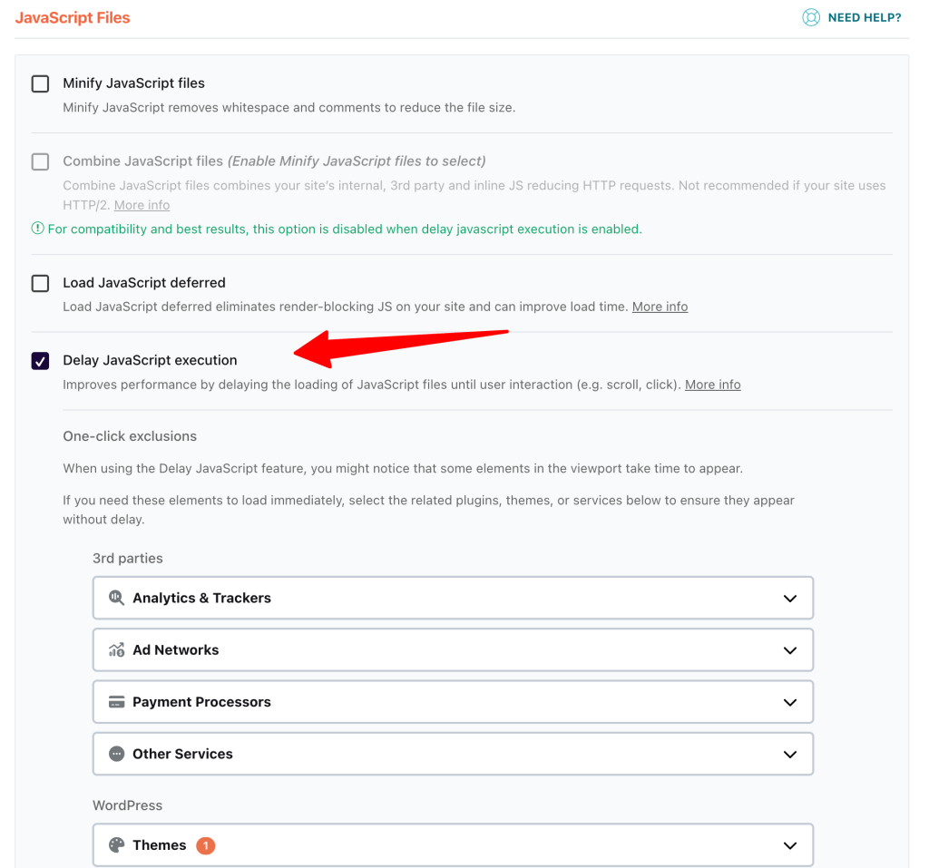Screen dimensions: 929x868
Task: Click the green info icon in compatibility notice
Action: pyautogui.click(x=38, y=229)
